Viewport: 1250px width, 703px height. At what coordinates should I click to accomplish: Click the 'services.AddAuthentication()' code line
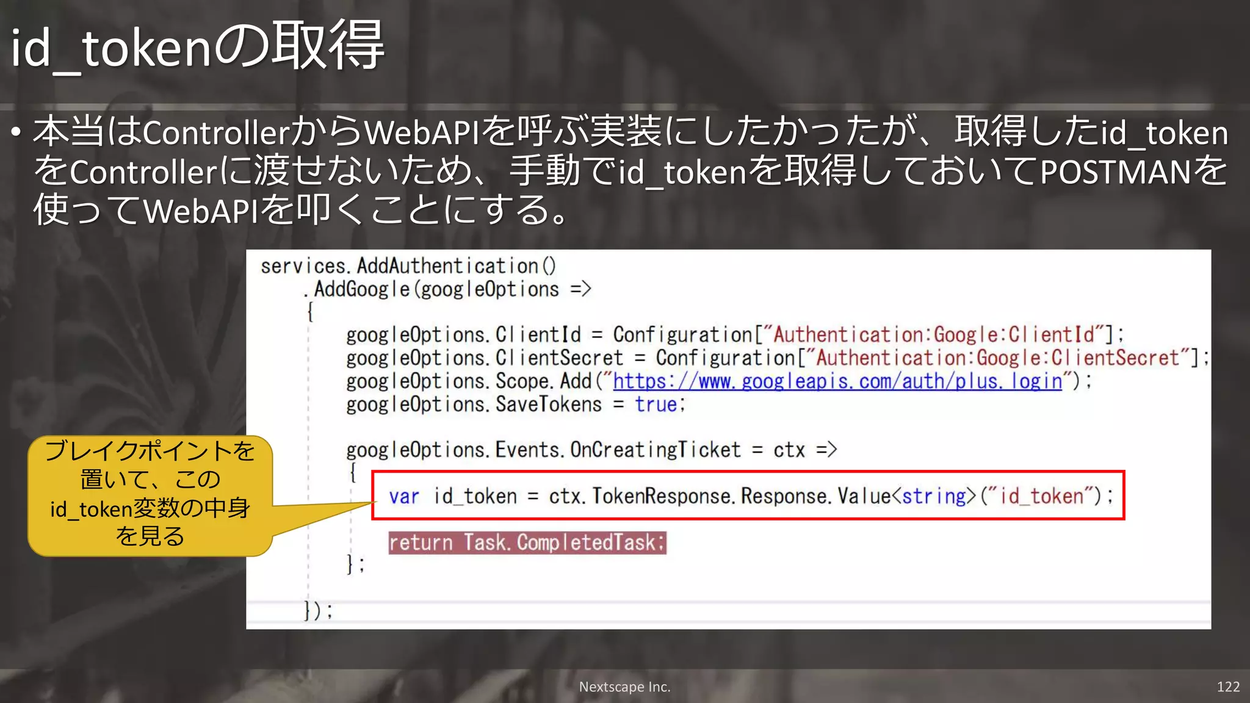(x=408, y=266)
